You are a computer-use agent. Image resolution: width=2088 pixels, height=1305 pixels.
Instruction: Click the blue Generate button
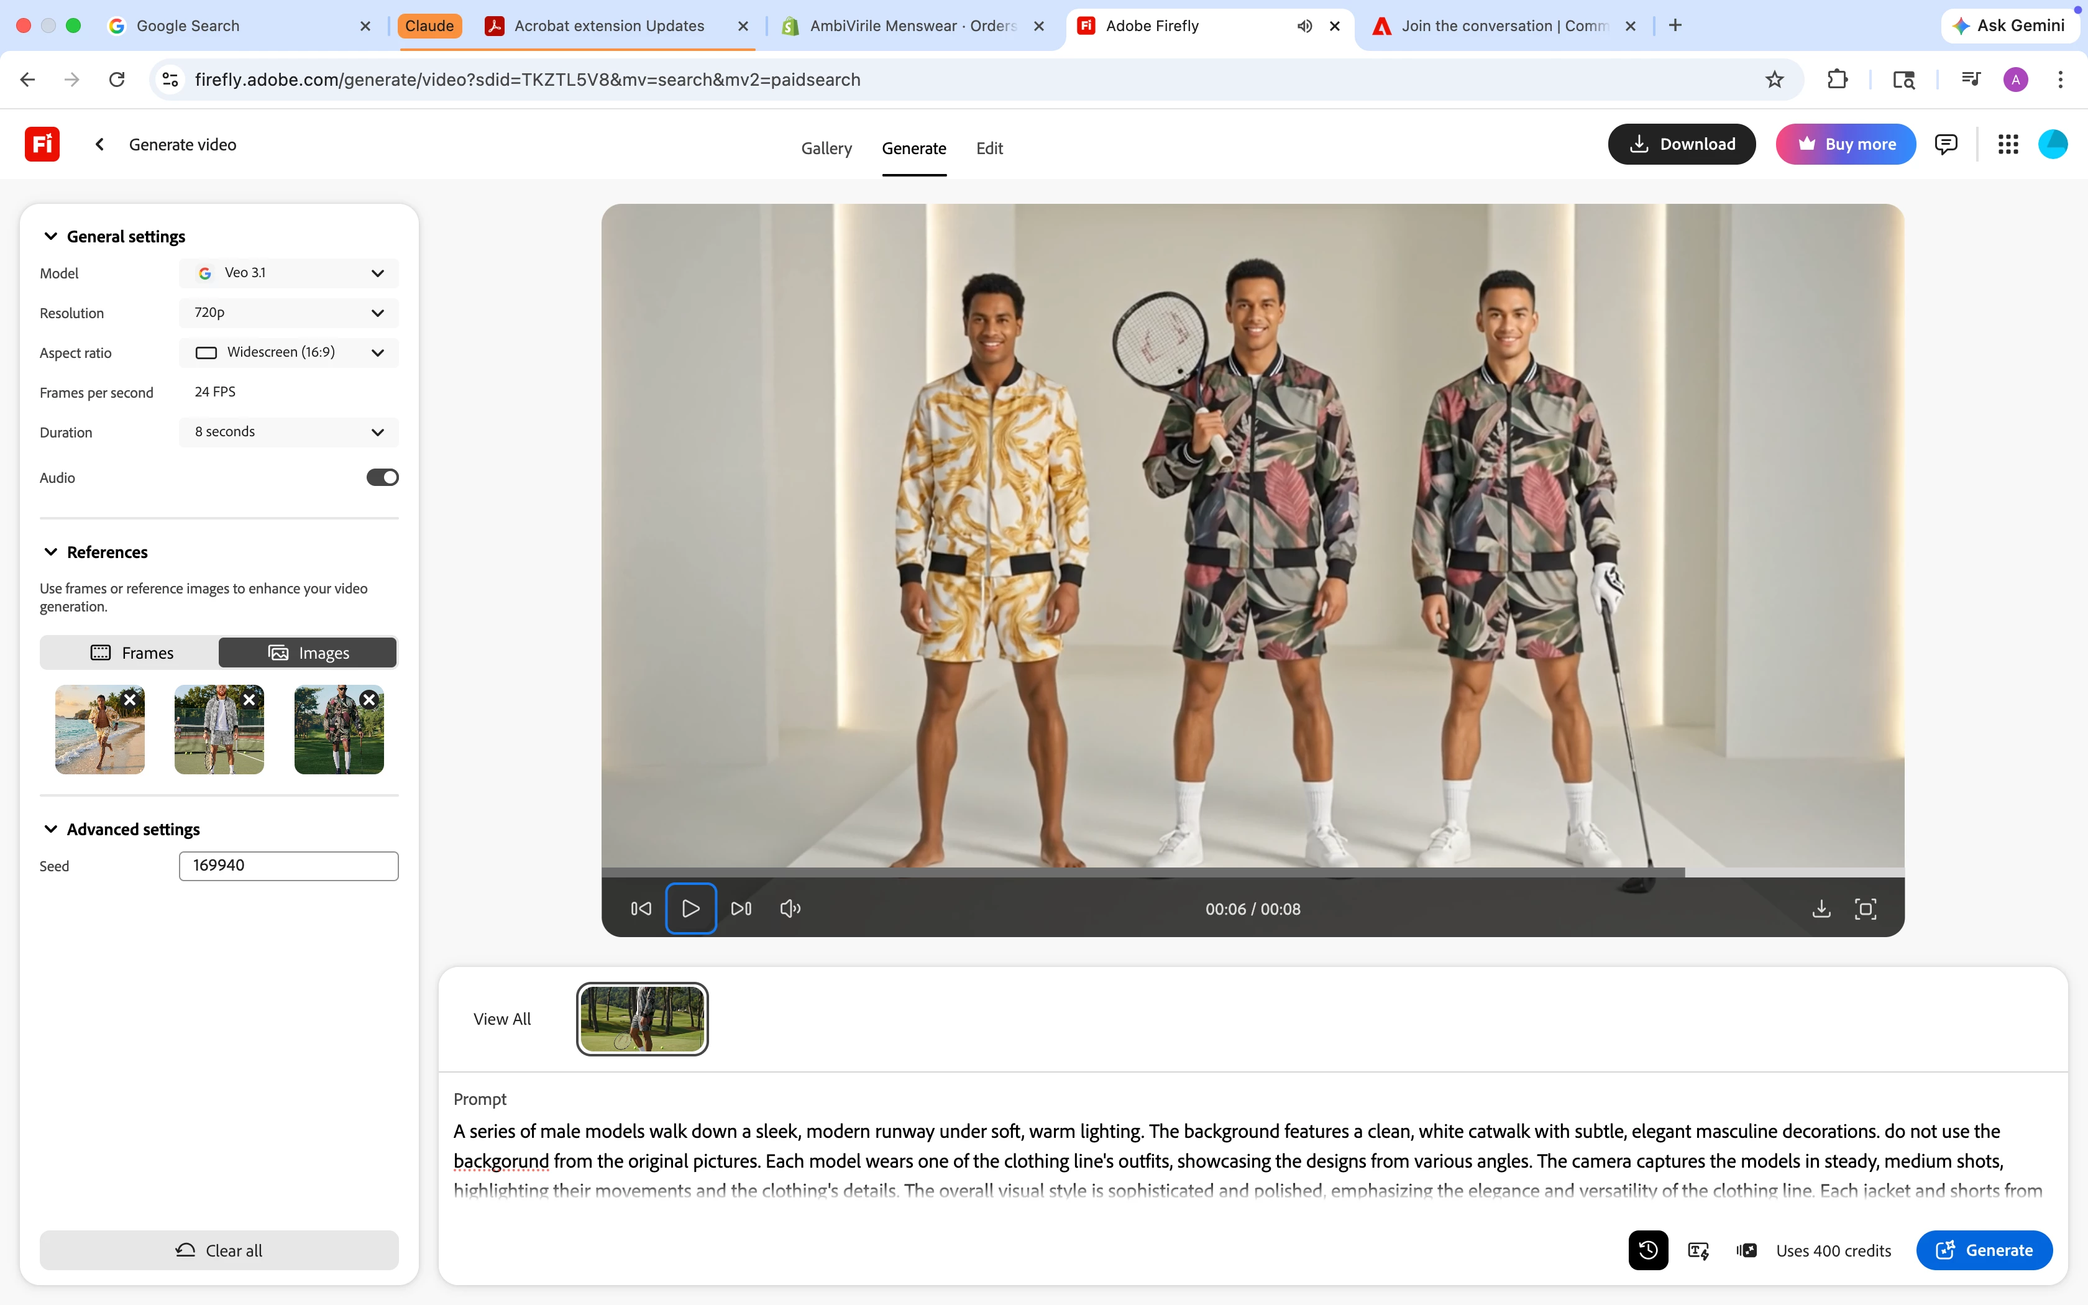point(1984,1250)
